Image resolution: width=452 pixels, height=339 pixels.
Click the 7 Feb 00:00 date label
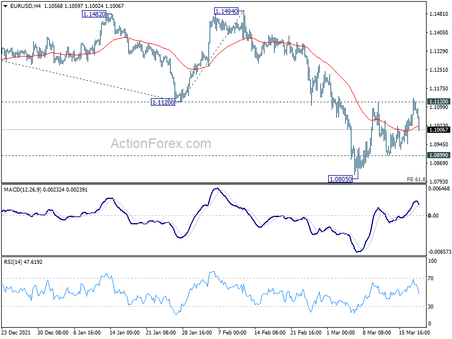point(232,333)
